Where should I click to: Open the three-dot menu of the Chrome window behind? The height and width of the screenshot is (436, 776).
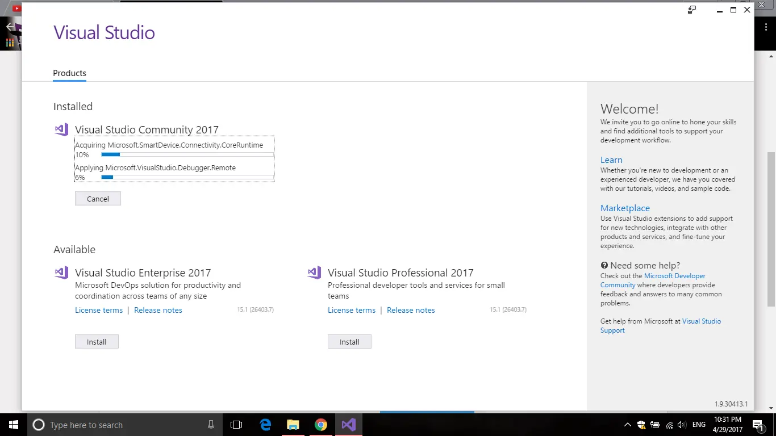(x=765, y=27)
